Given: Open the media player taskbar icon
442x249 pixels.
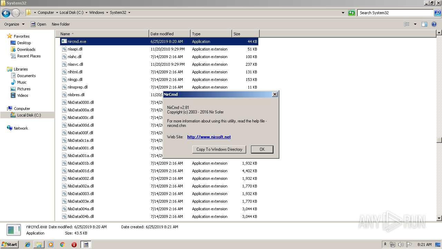Looking at the screenshot, I should 51,245.
